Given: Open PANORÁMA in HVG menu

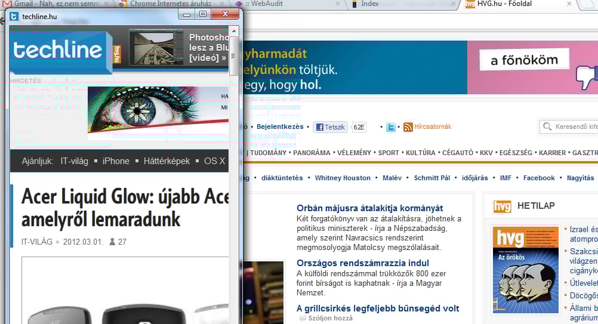Looking at the screenshot, I should (312, 153).
